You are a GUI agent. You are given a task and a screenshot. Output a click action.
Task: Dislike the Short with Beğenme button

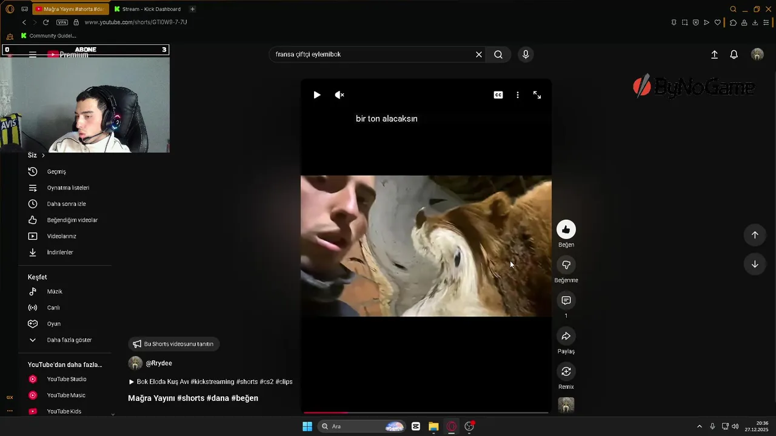[x=566, y=265]
